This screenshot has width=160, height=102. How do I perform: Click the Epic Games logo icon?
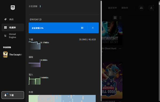13,8
